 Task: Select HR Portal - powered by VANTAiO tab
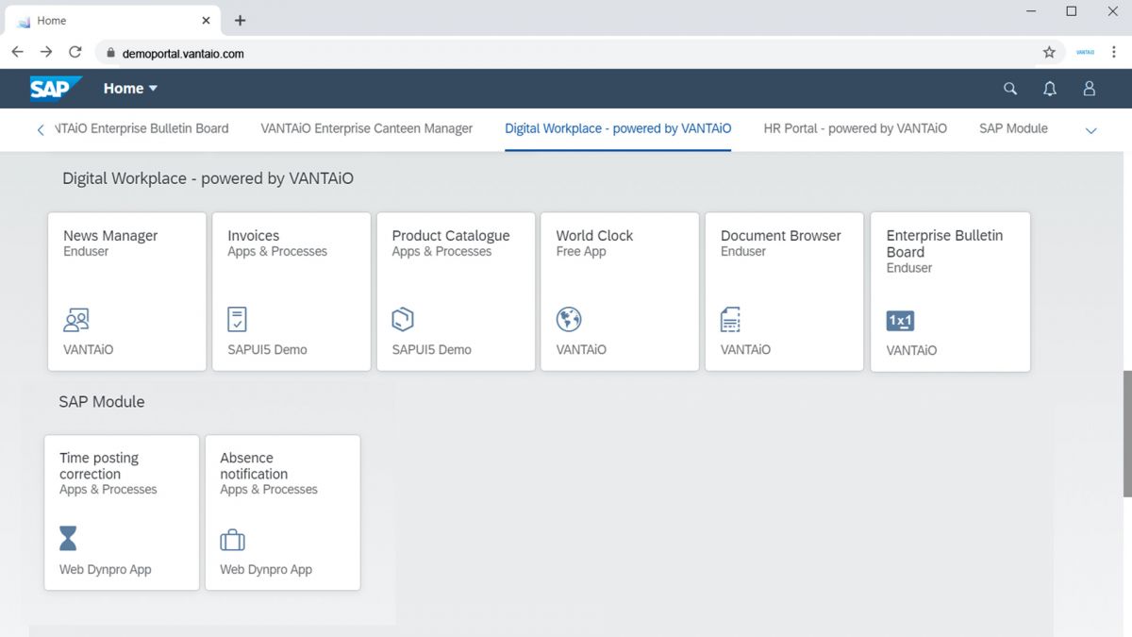[x=856, y=128]
